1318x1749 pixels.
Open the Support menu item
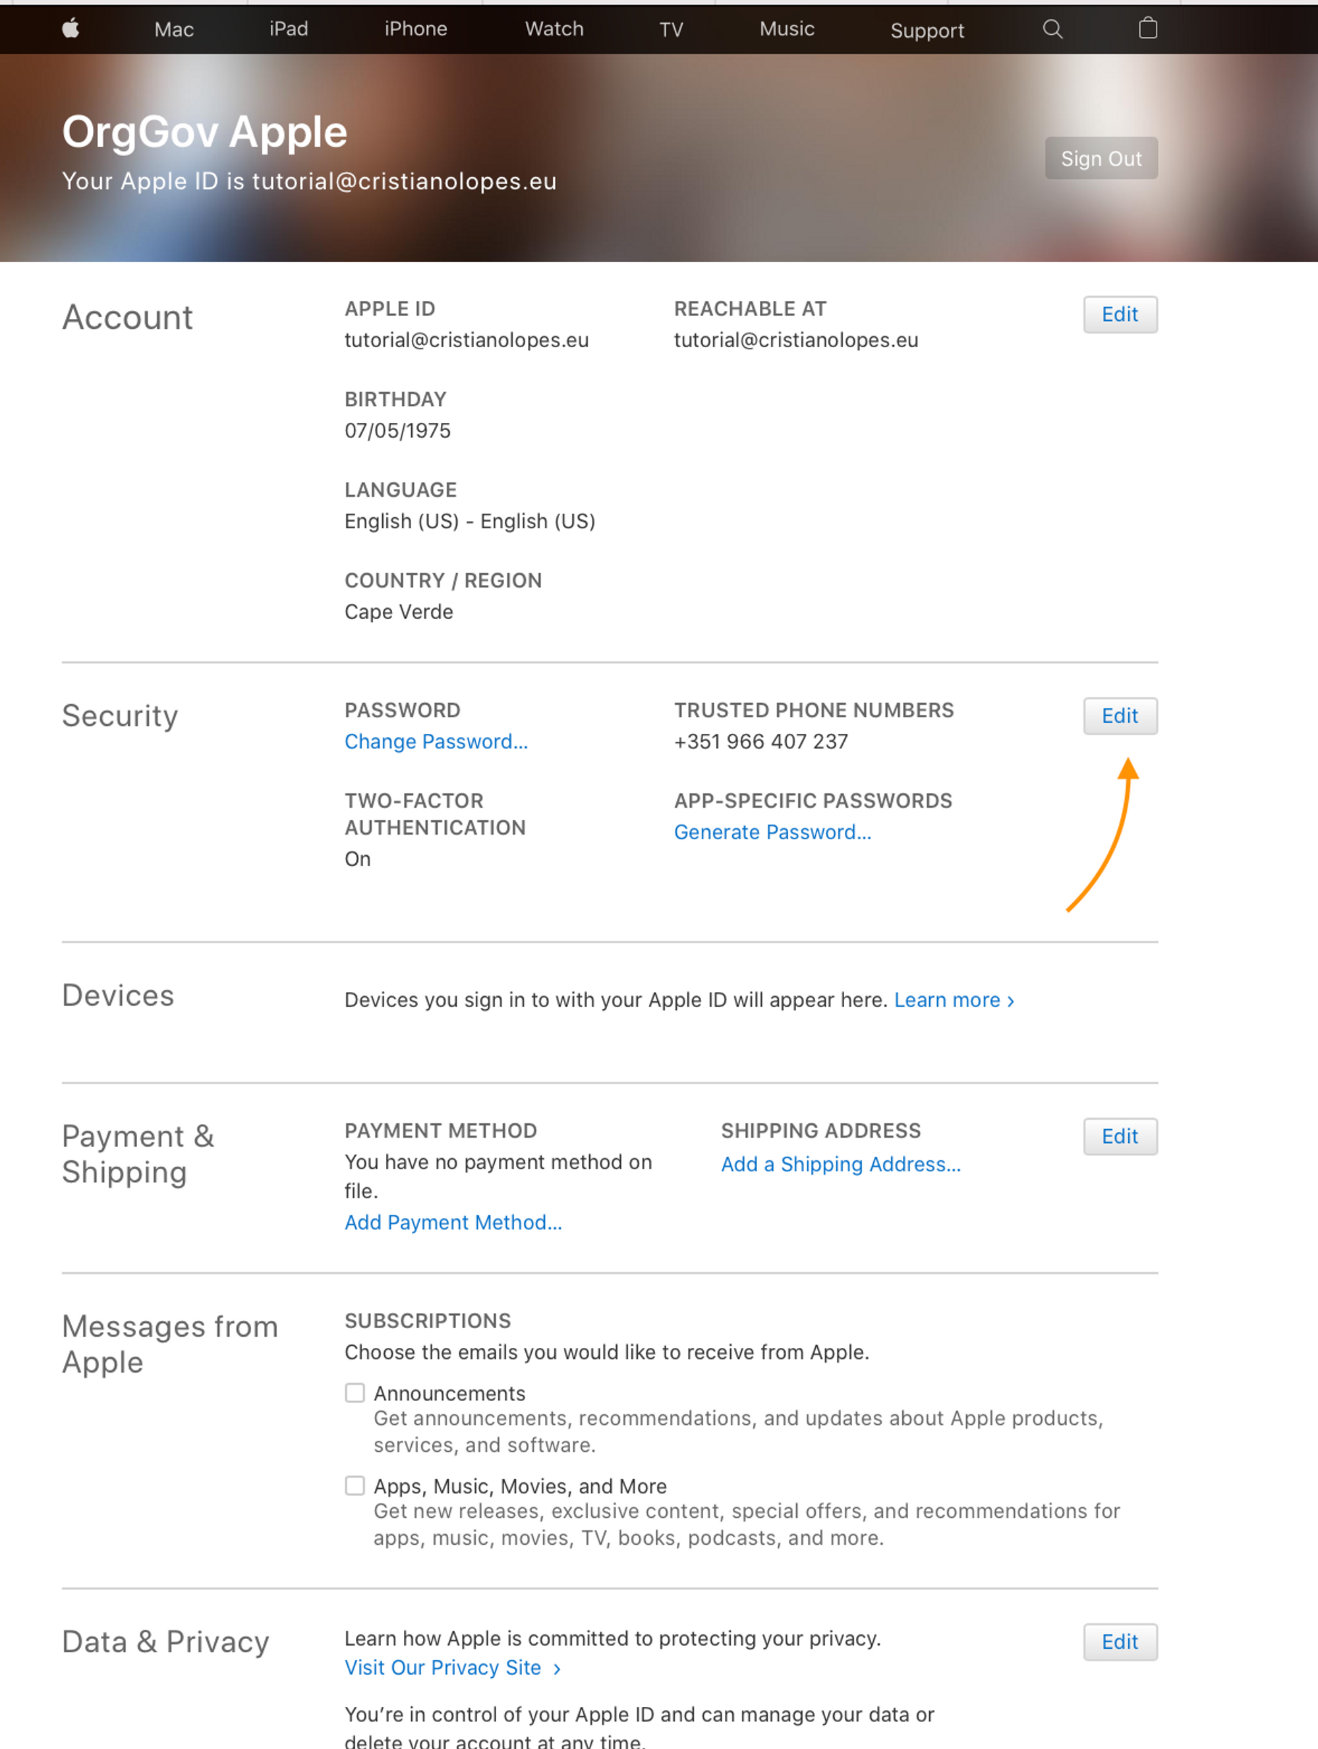[x=927, y=31]
